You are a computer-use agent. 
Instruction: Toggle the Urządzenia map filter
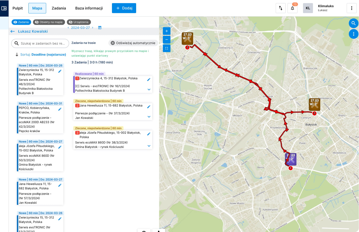coord(79,22)
